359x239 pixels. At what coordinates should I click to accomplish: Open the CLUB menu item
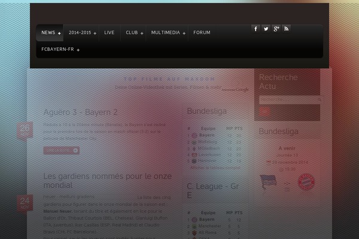[133, 33]
